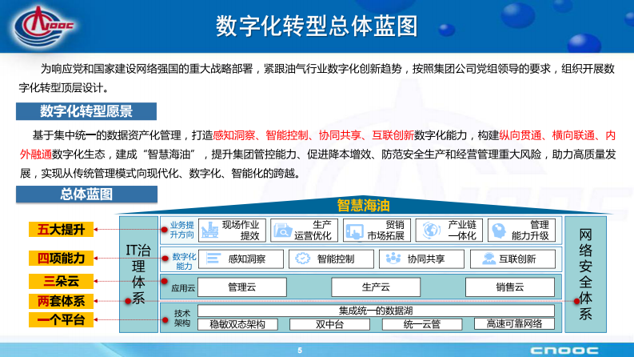Click the 高速可靠网络 box
Viewport: 634px width, 357px height.
(514, 324)
